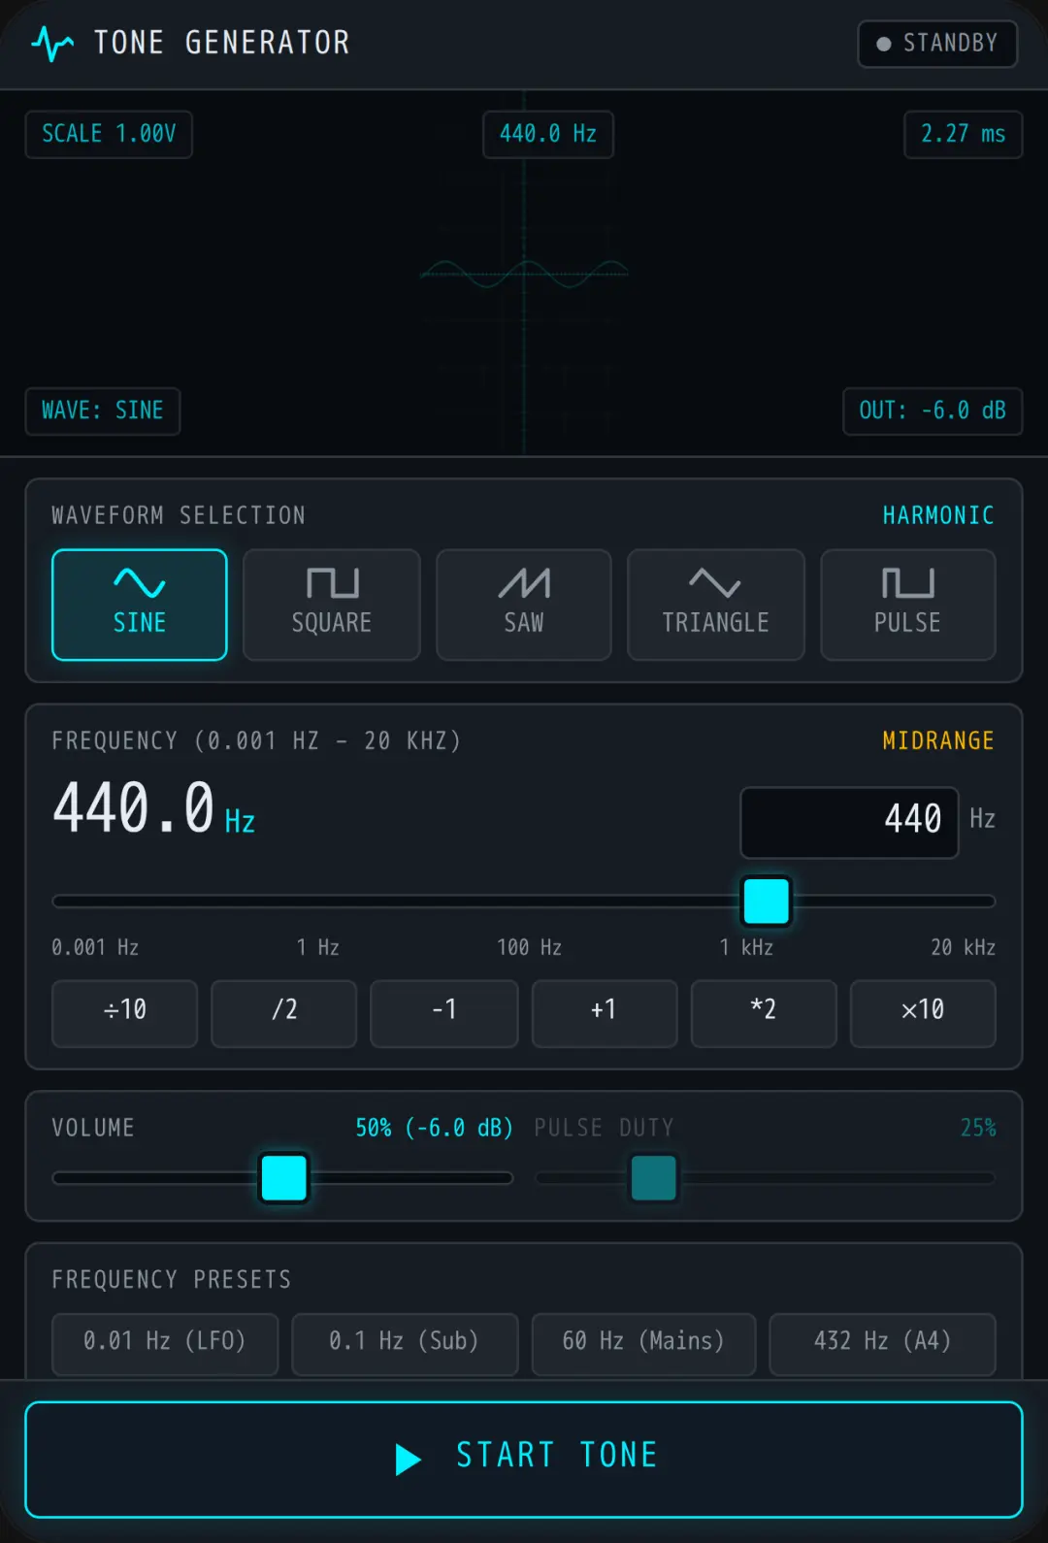Image resolution: width=1048 pixels, height=1543 pixels.
Task: Click the 20 kHz slider scale label
Action: click(963, 947)
